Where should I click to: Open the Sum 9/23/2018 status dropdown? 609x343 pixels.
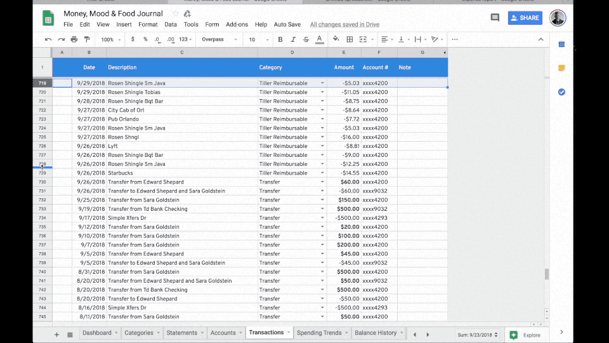[477, 335]
